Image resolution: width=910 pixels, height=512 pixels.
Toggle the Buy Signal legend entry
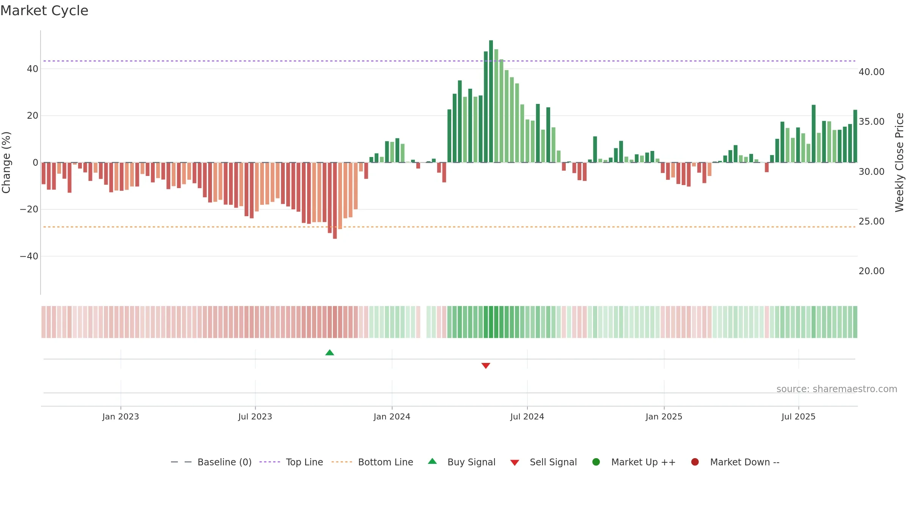tap(461, 462)
